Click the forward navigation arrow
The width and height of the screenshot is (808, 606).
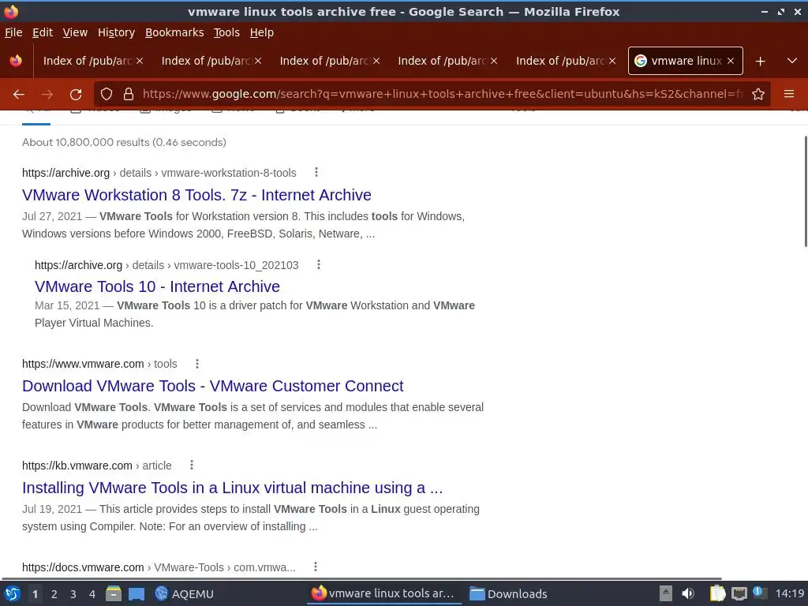47,95
